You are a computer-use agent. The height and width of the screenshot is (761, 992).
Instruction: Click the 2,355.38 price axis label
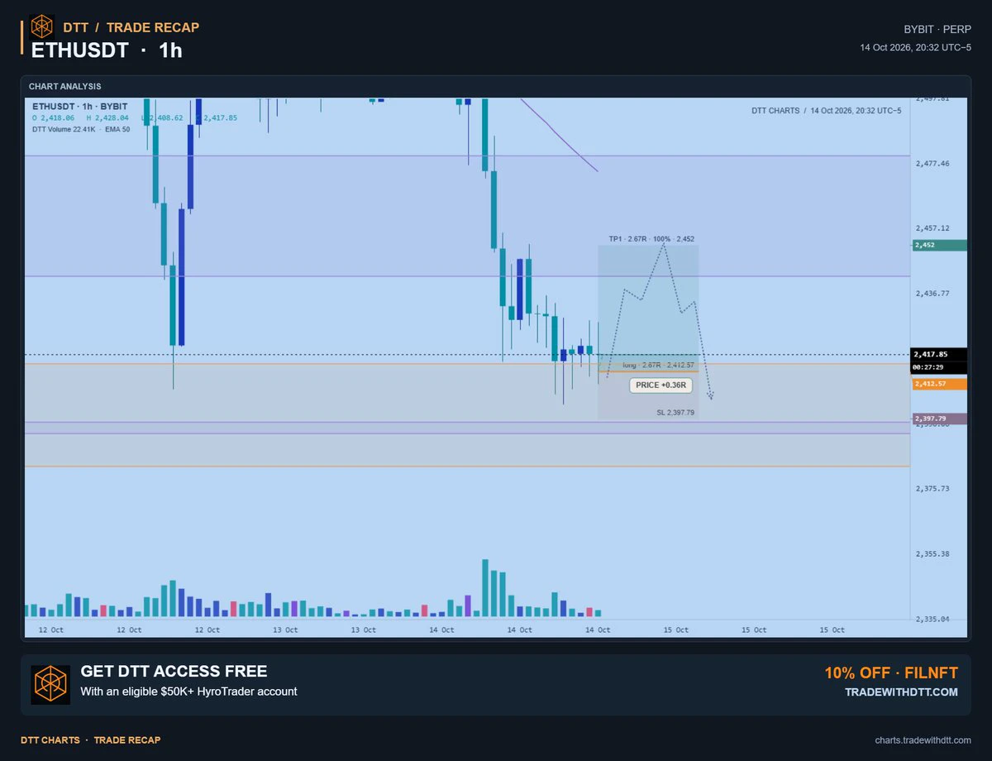pos(932,554)
